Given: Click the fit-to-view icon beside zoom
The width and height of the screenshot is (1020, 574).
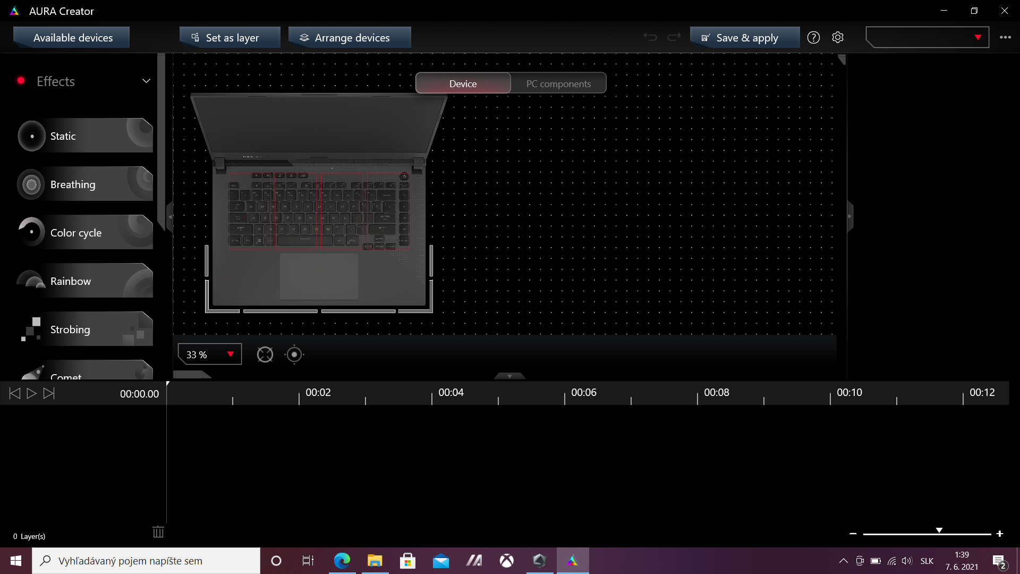Looking at the screenshot, I should (265, 354).
